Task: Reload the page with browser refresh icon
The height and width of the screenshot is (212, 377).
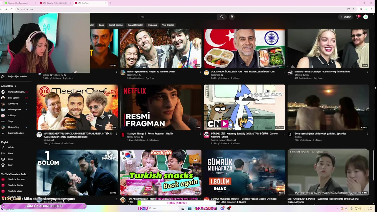Action: point(11,9)
